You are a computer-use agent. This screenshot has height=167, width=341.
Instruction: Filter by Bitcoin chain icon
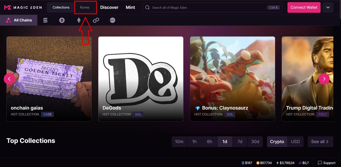[62, 20]
